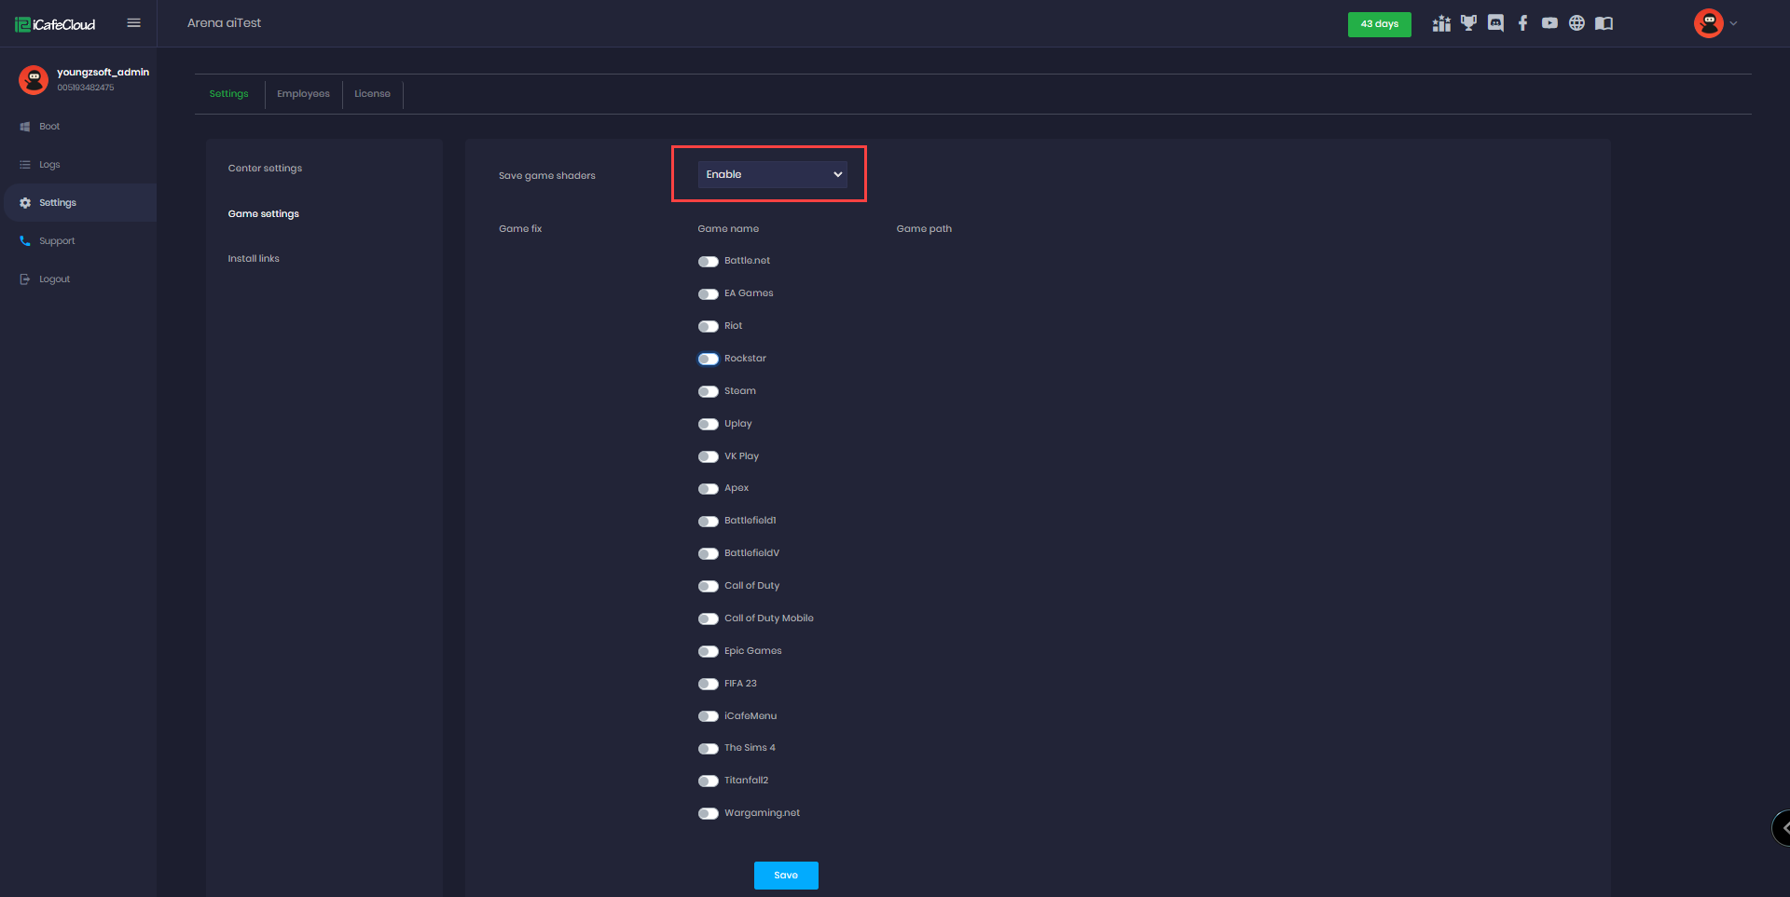The height and width of the screenshot is (897, 1790).
Task: Enable the Battlefield1 game fix
Action: [709, 522]
